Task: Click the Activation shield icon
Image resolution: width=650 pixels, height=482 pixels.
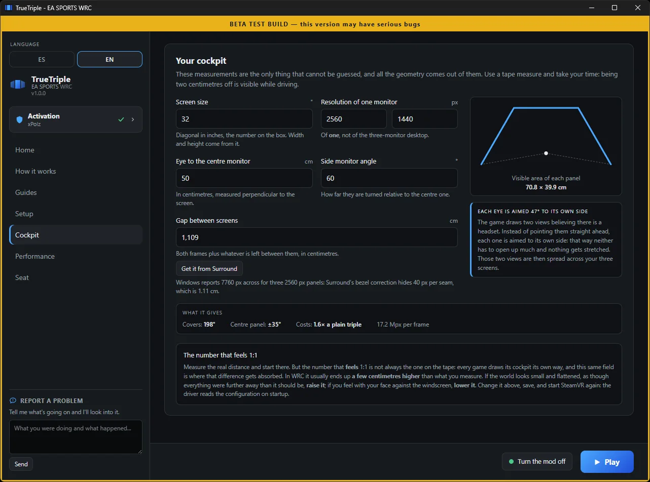Action: pyautogui.click(x=20, y=119)
